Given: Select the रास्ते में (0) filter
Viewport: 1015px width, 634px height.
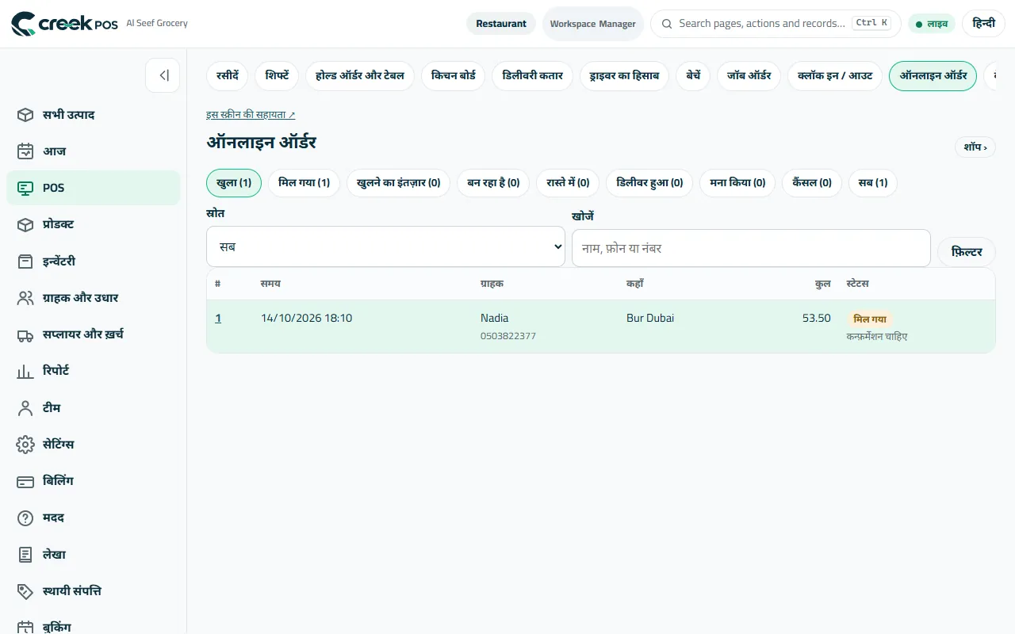Looking at the screenshot, I should (568, 183).
